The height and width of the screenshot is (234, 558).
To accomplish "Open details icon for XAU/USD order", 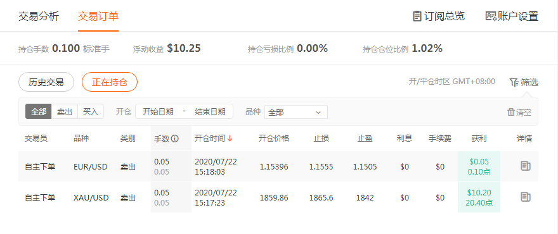I will click(525, 197).
